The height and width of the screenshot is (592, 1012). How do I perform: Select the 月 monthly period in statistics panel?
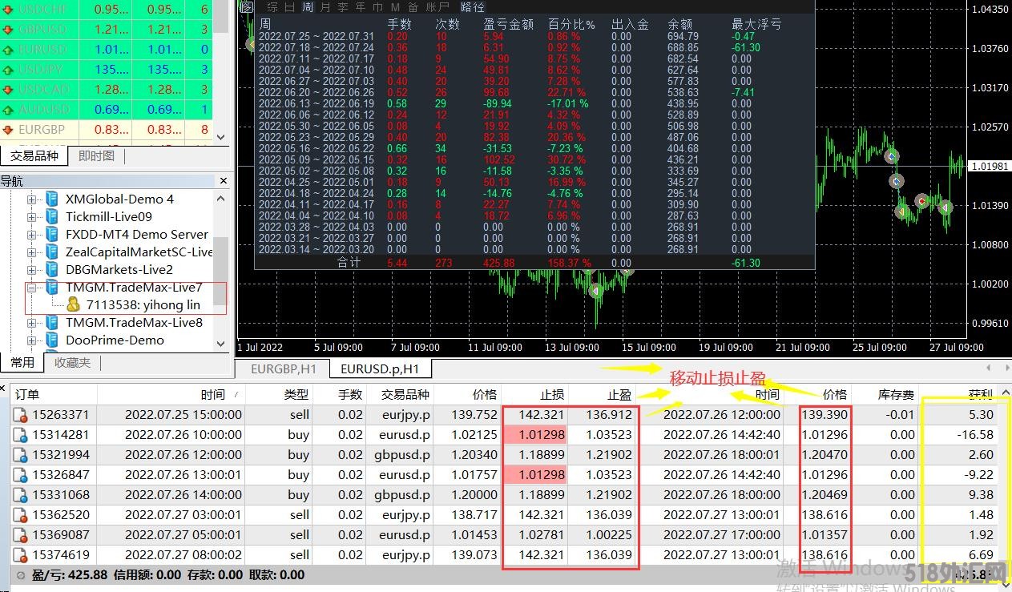coord(325,7)
